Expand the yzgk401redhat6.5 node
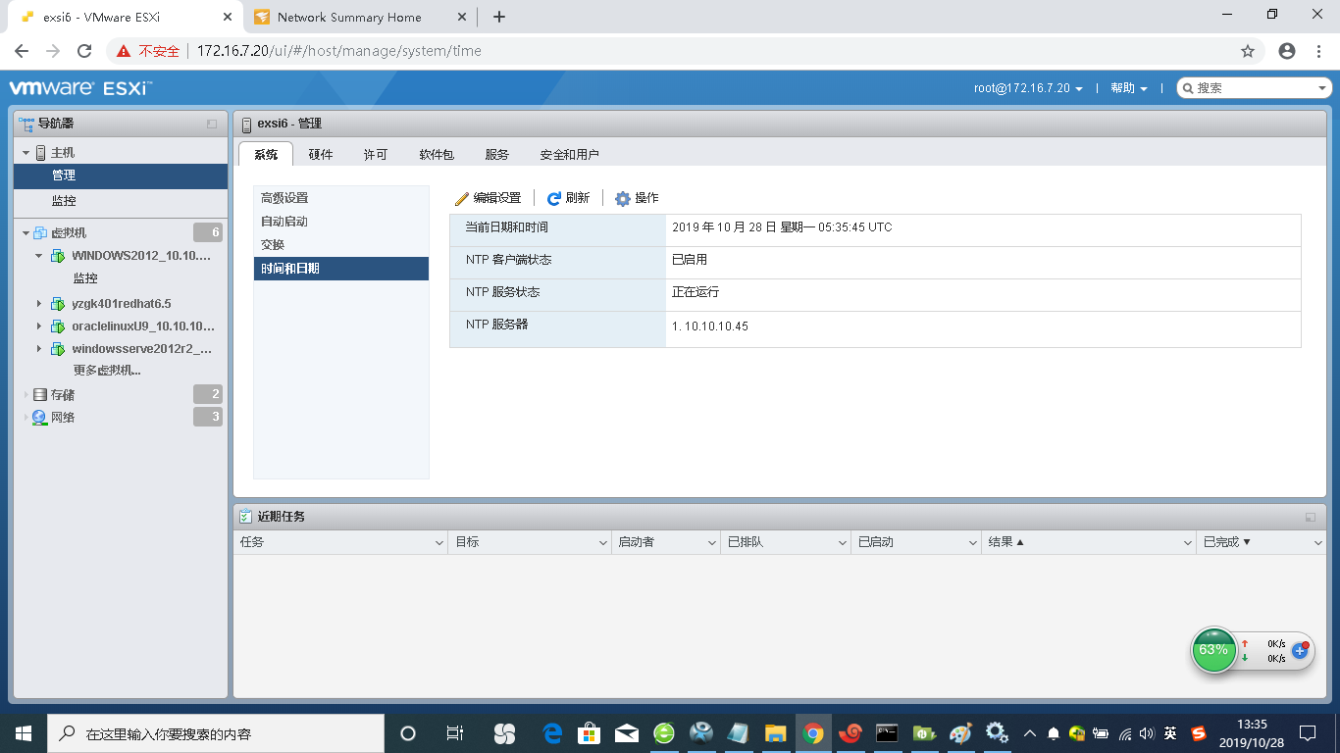1340x753 pixels. 39,304
